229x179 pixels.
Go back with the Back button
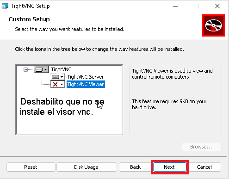click(135, 167)
